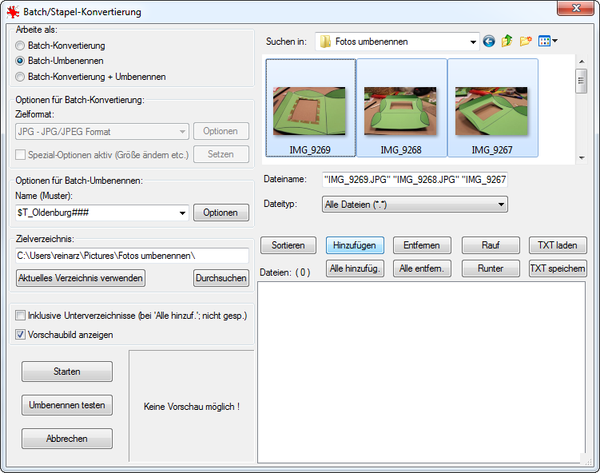Click file browser scrollbar down arrow
Screen dimensions: 600x473
582,157
